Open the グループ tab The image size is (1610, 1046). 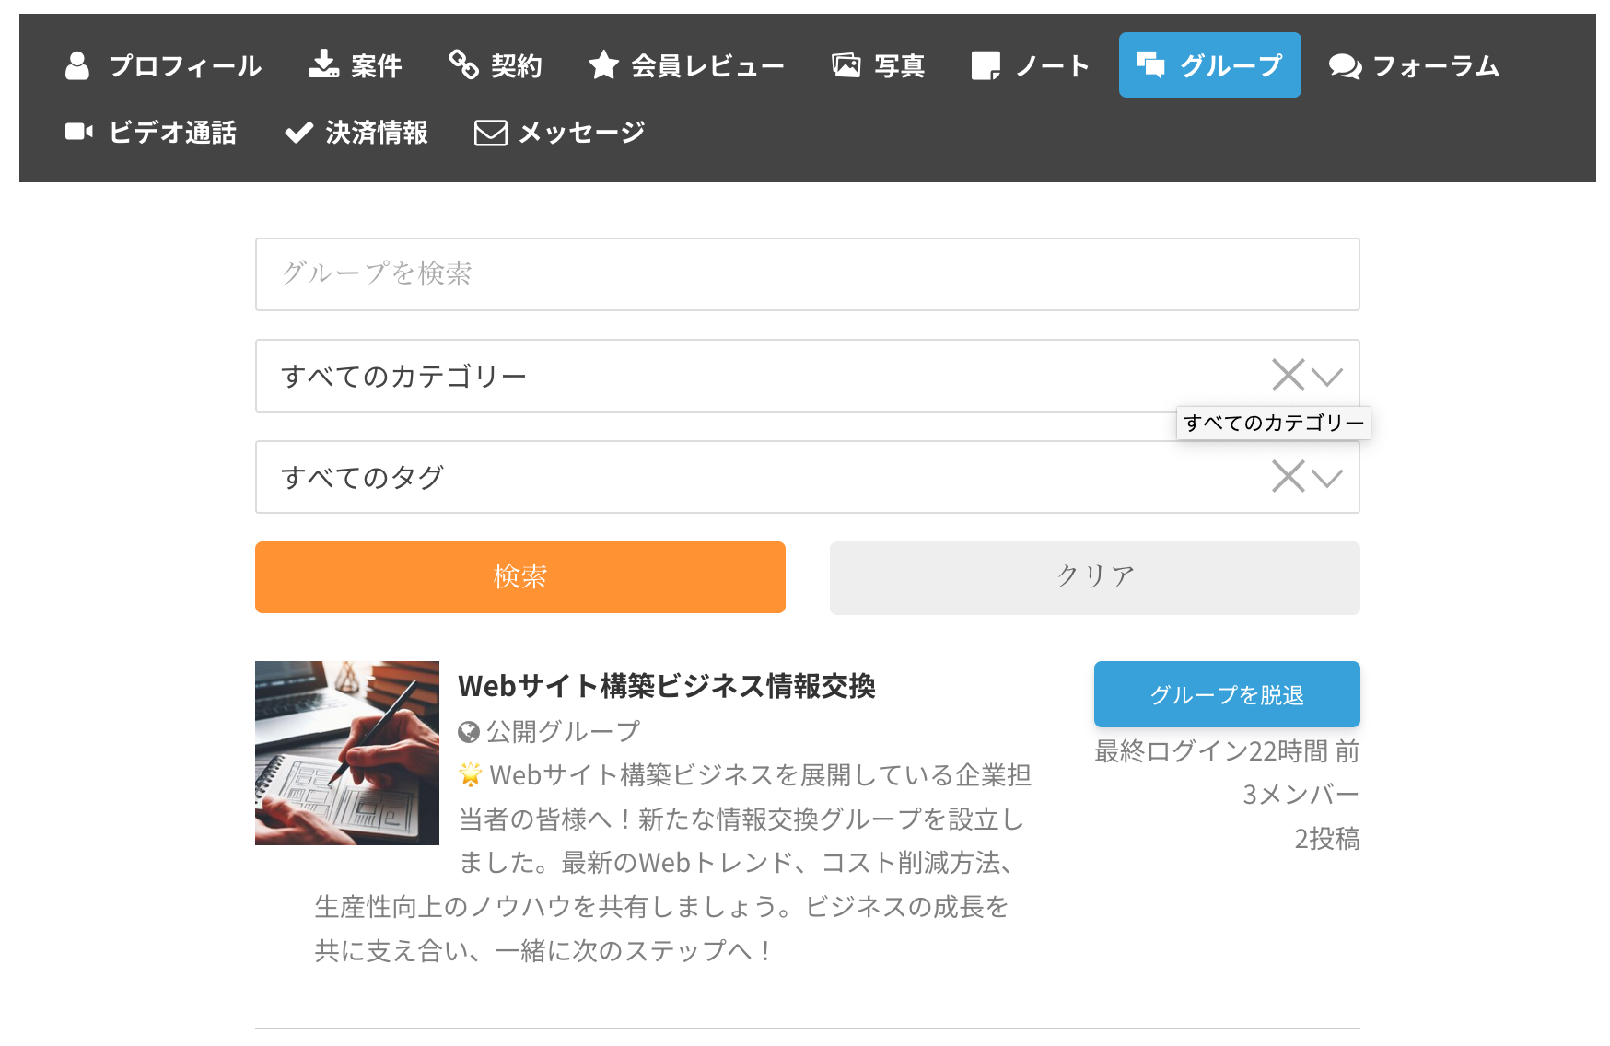pos(1209,65)
